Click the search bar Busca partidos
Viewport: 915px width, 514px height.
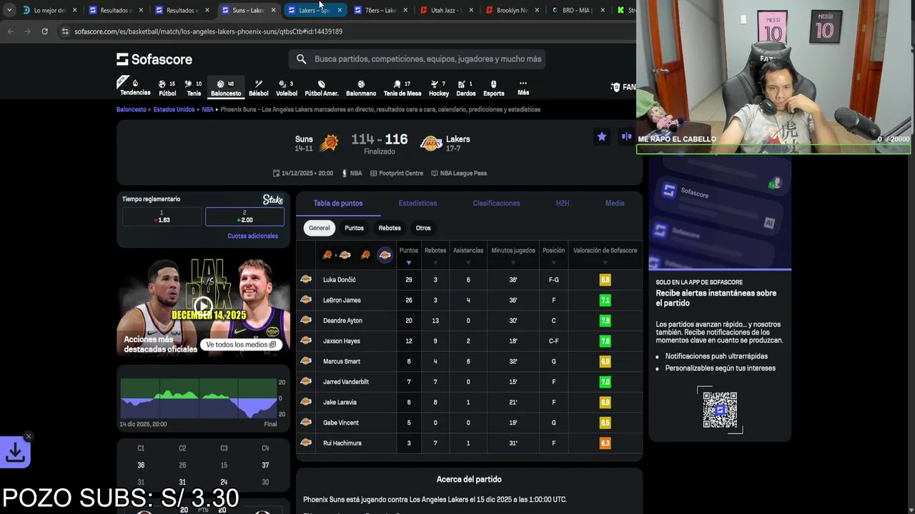click(417, 59)
